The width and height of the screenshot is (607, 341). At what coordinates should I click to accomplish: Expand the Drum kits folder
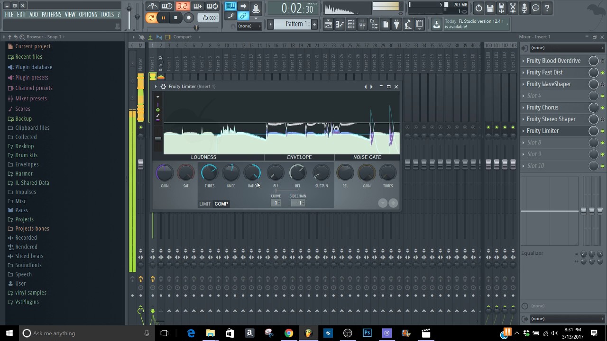[26, 155]
